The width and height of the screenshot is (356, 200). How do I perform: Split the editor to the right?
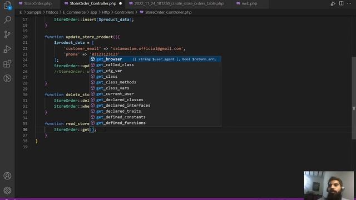click(x=341, y=3)
